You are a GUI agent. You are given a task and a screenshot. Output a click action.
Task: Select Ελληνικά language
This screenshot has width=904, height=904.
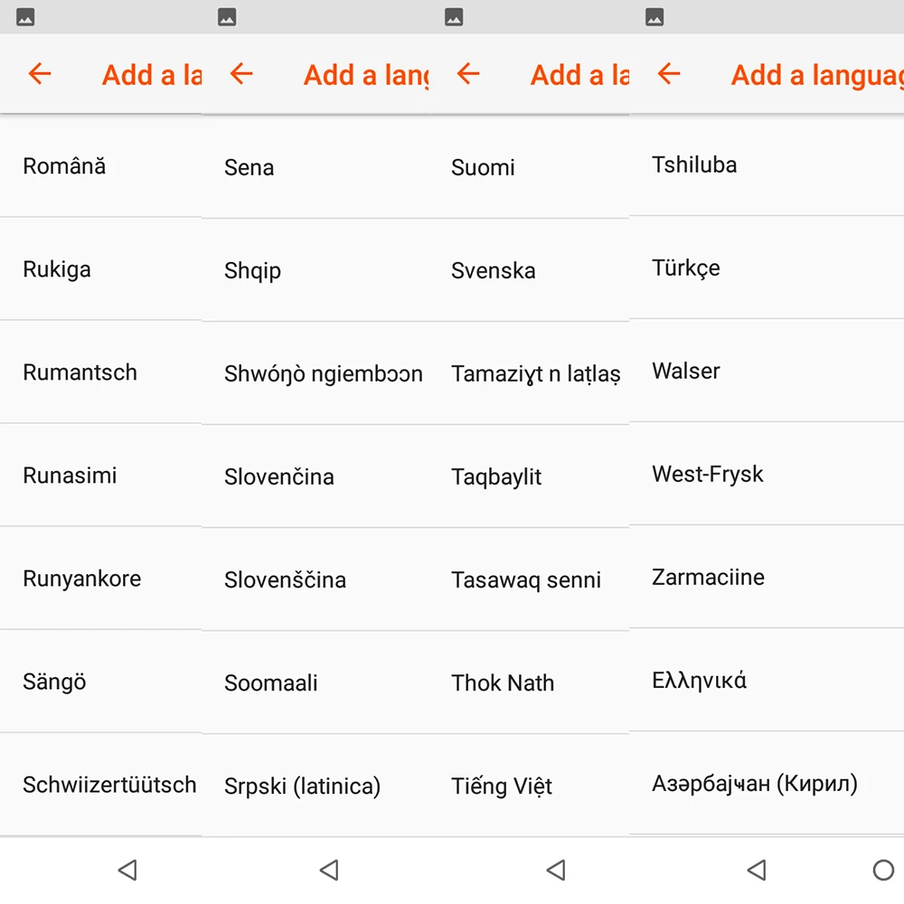tap(767, 681)
